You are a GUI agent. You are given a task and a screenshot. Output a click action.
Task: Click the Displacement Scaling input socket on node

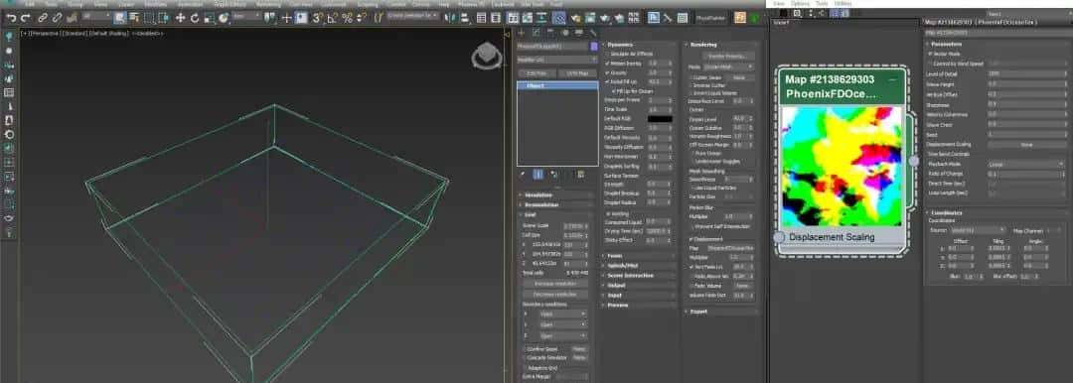(780, 237)
